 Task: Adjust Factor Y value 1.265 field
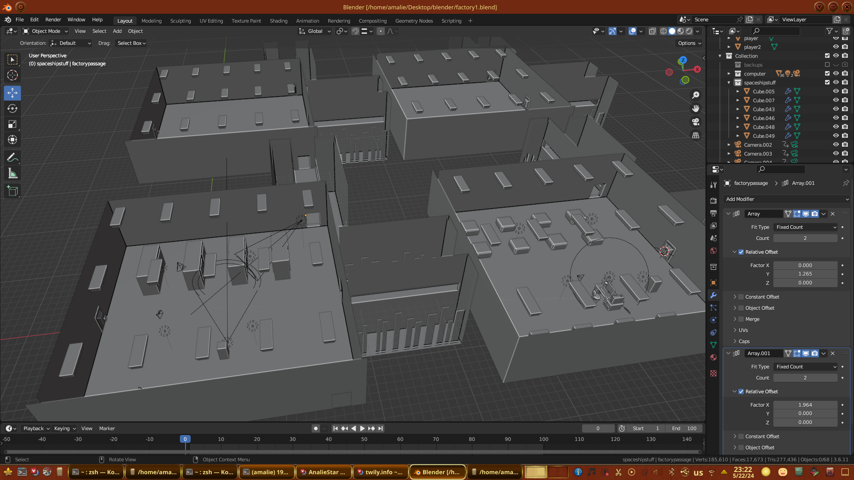[x=805, y=274]
